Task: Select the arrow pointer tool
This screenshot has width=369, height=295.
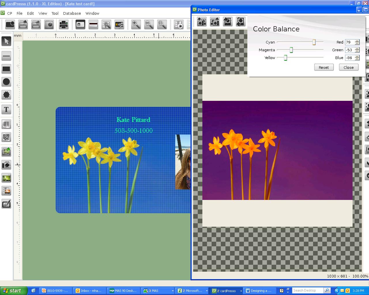Action: pyautogui.click(x=6, y=41)
